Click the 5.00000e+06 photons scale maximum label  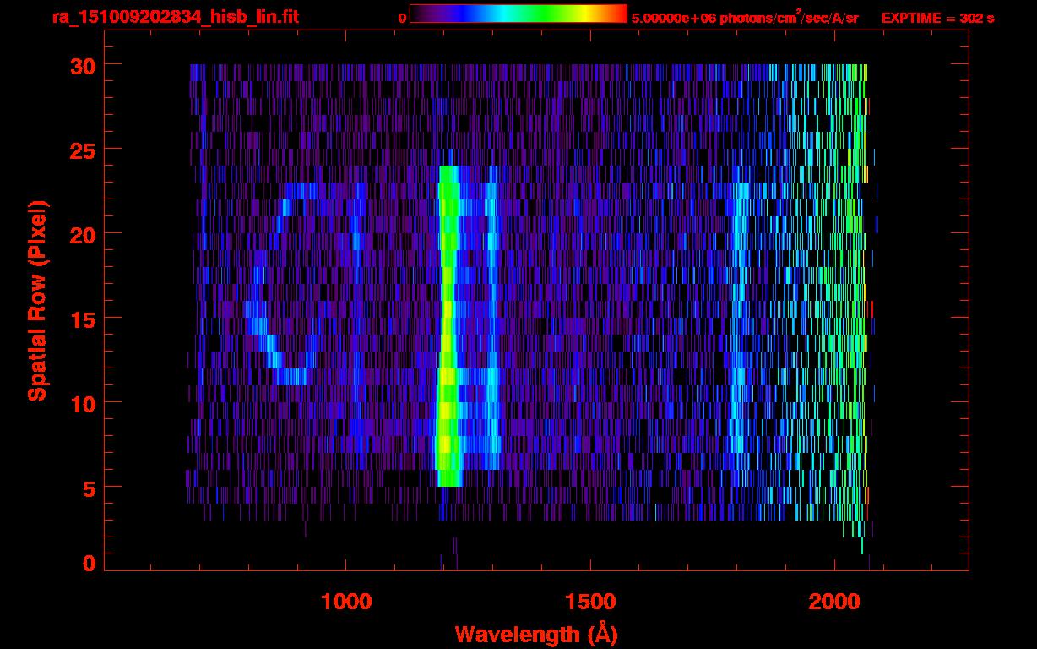745,18
